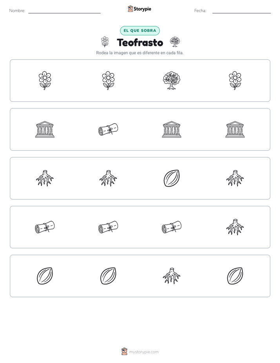Circle the tree in the first row

171,80
